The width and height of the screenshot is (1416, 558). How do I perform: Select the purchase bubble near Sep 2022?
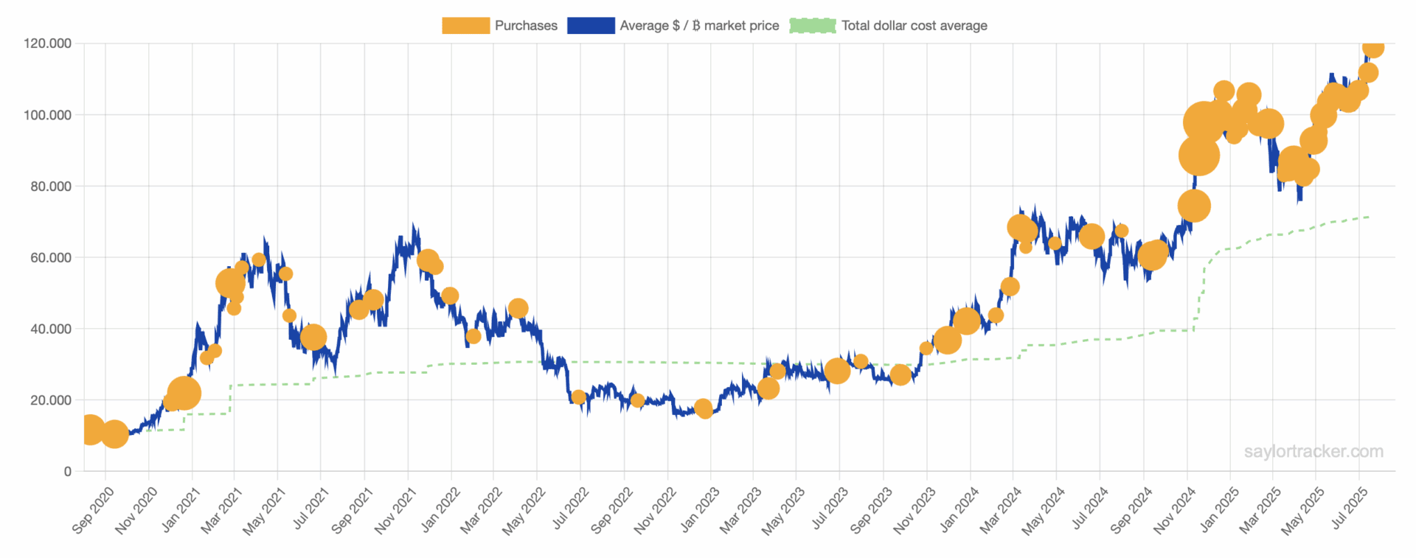click(638, 400)
